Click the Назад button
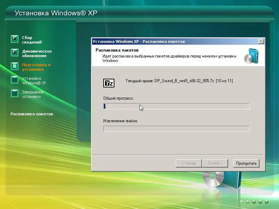 (189, 163)
